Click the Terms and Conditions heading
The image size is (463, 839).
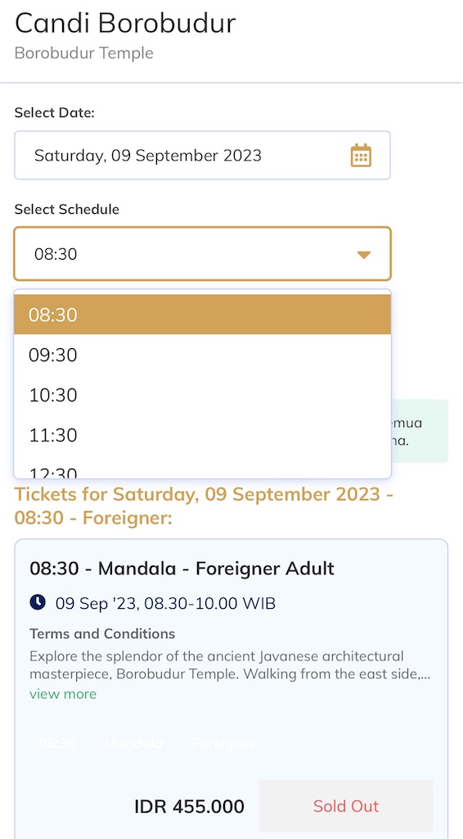[x=102, y=633]
